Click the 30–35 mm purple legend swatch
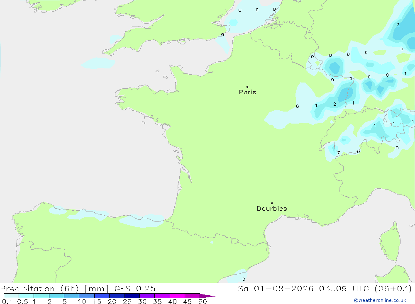The height and width of the screenshot is (304, 415). (147, 296)
